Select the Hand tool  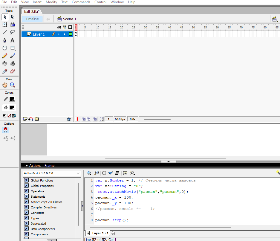(x=5, y=85)
